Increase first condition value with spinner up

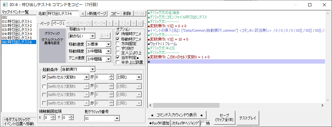[112, 76]
